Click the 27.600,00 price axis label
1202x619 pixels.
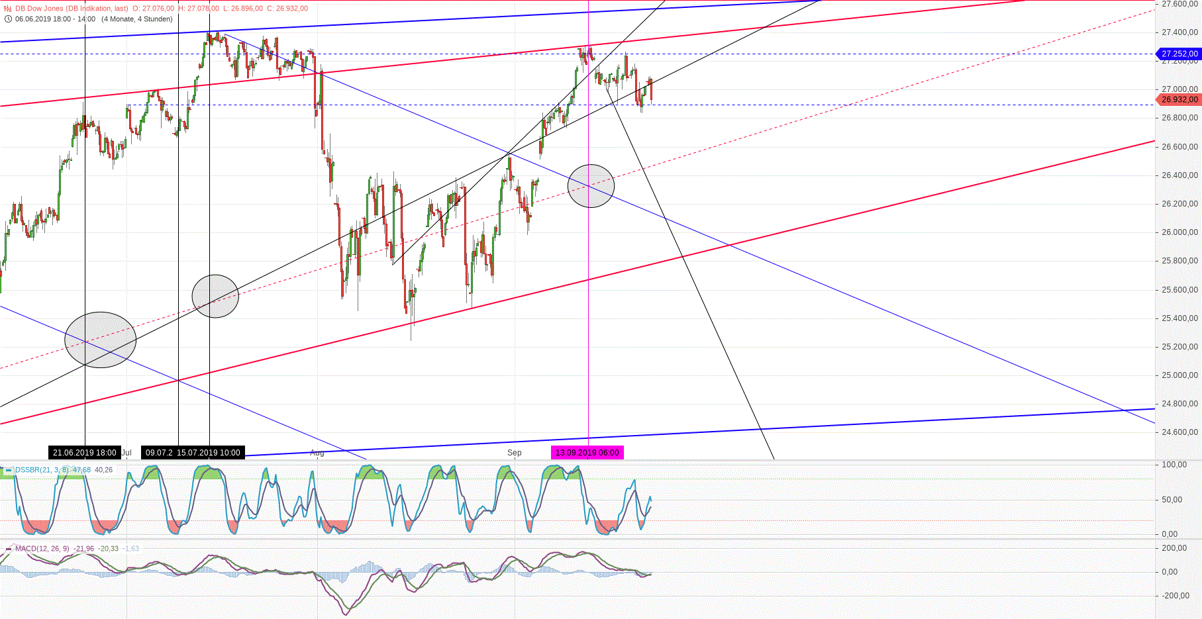[x=1179, y=4]
